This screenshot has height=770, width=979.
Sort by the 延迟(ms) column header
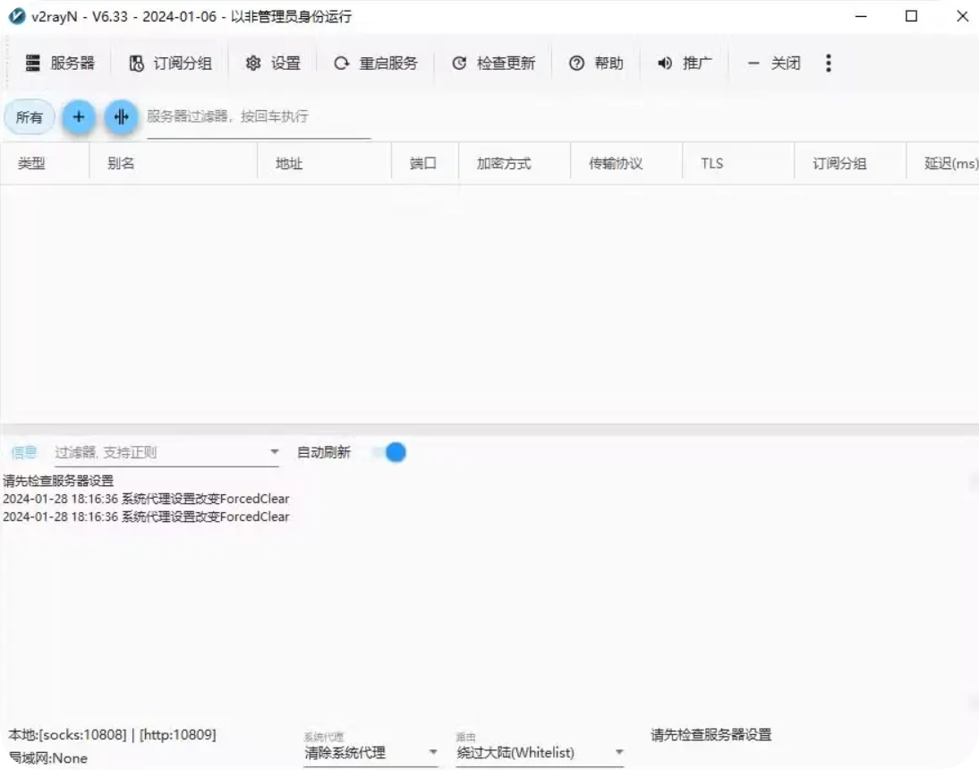(x=950, y=164)
